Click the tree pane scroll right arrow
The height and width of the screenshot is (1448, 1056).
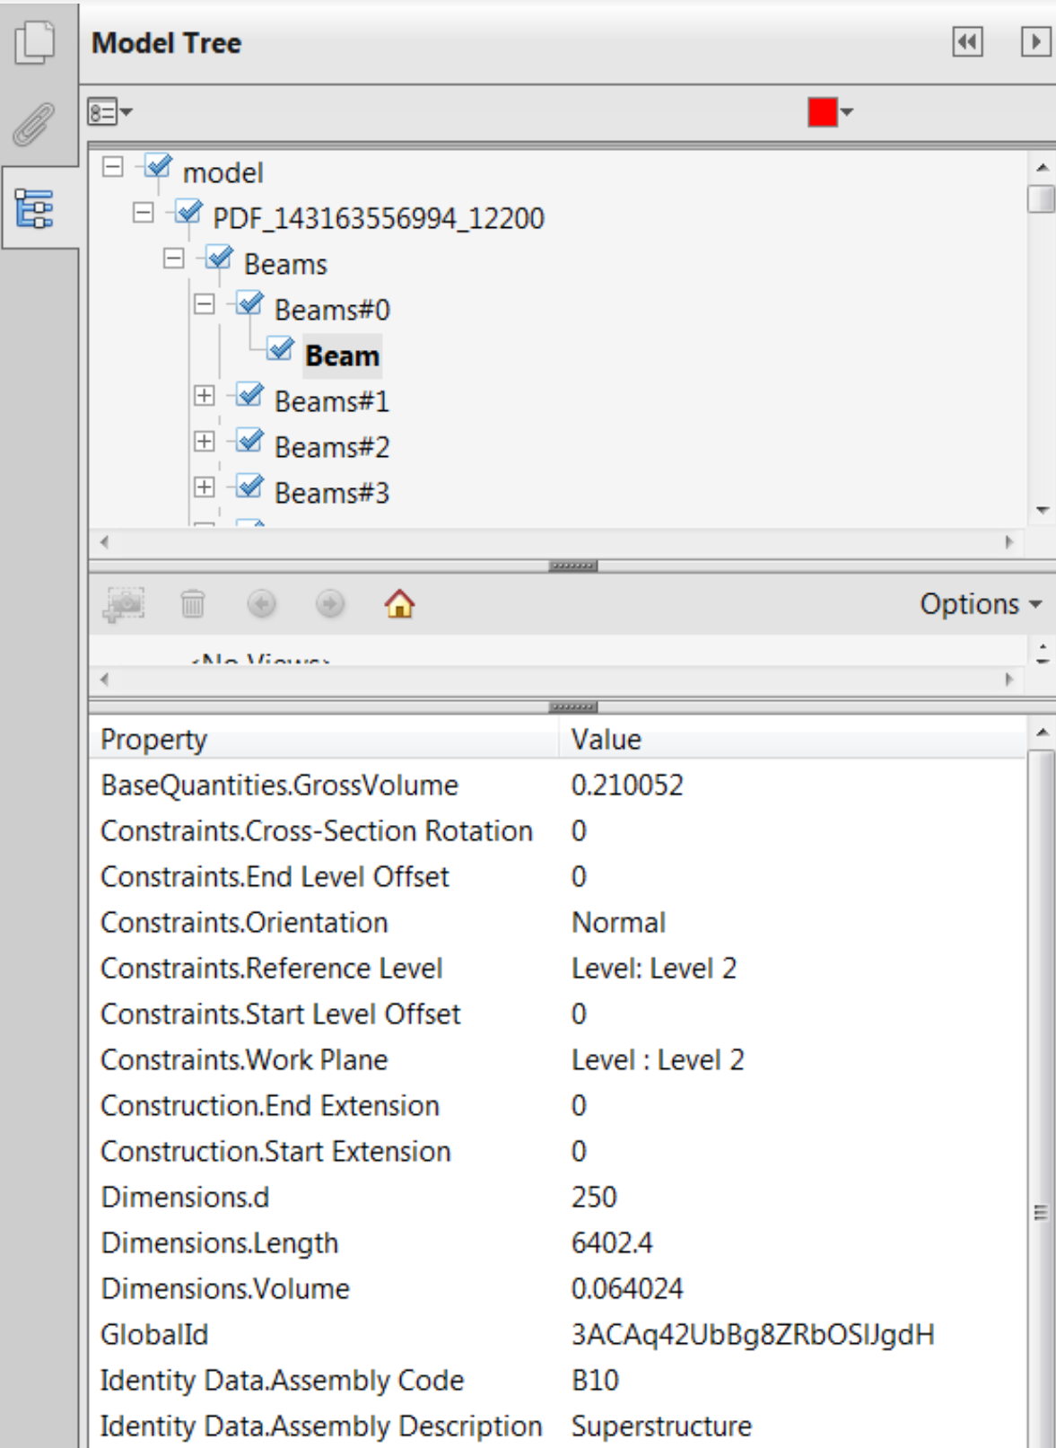point(1009,541)
